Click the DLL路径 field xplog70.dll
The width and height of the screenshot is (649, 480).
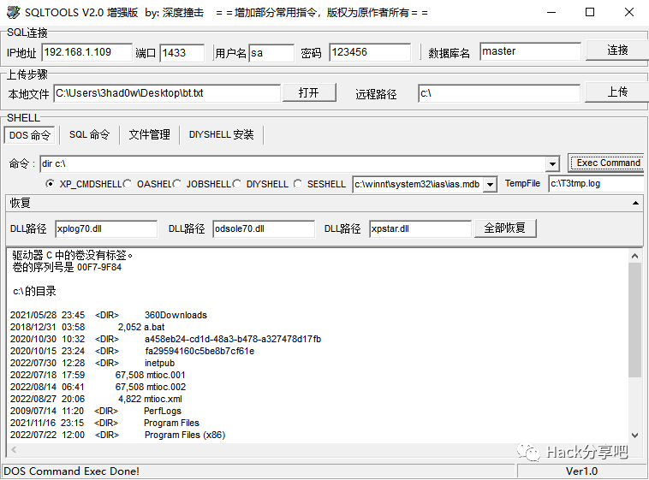coord(106,228)
